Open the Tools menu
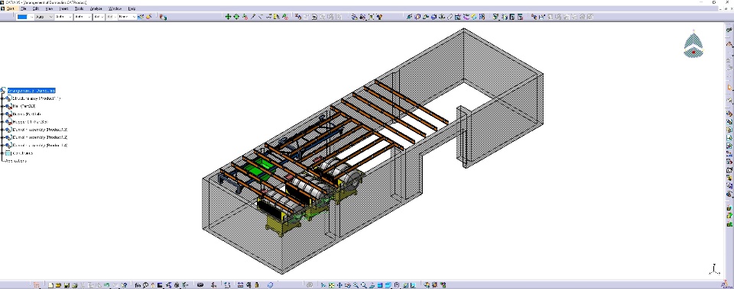 coord(79,8)
